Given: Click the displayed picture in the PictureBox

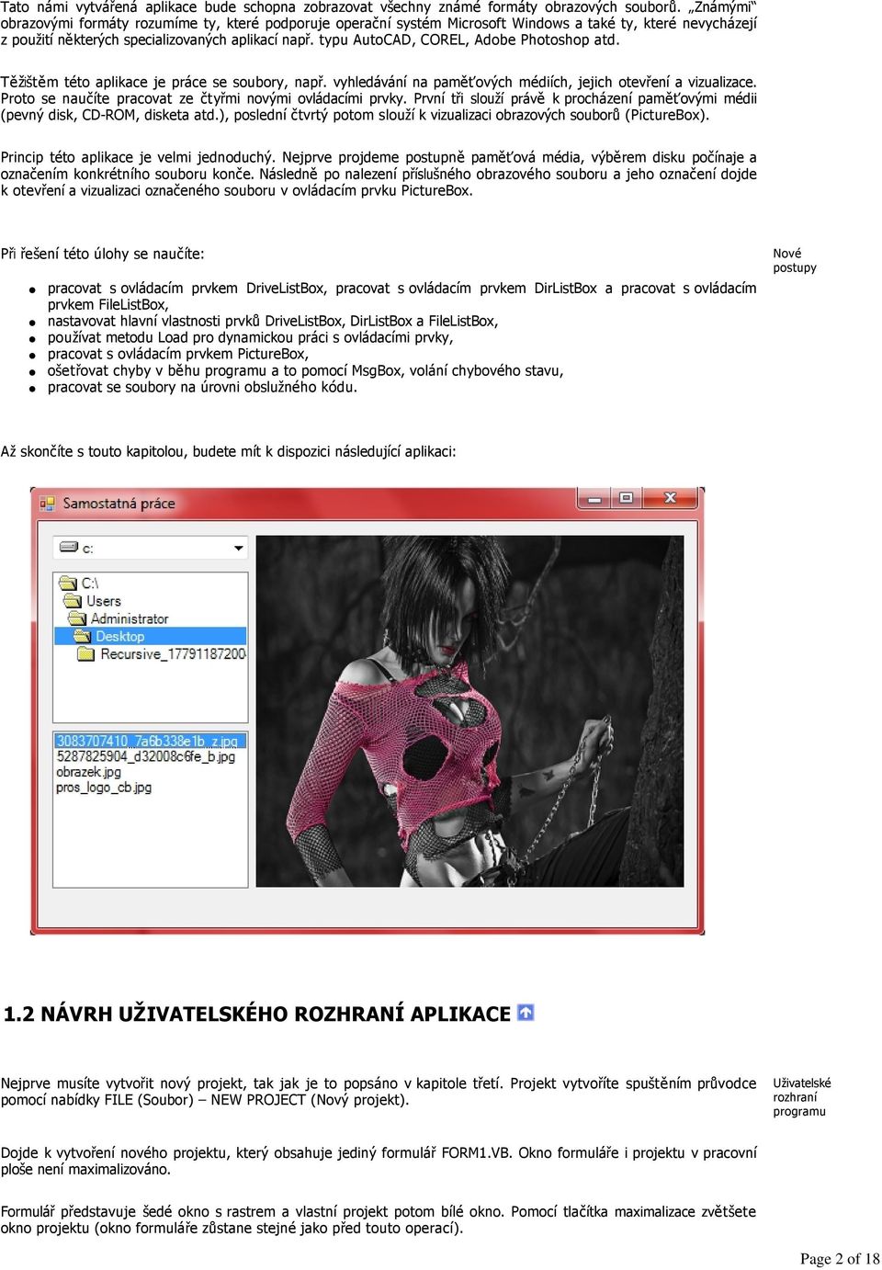Looking at the screenshot, I should 469,711.
